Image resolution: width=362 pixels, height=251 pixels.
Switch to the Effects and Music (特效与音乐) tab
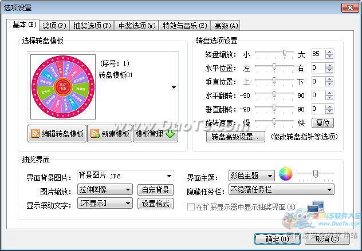pos(185,25)
